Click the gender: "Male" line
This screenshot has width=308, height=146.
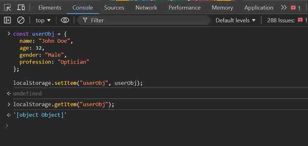43,55
